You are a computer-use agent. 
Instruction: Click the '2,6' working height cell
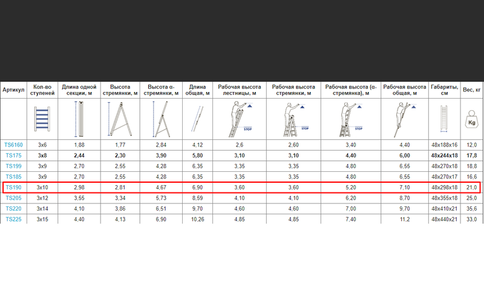(x=240, y=145)
